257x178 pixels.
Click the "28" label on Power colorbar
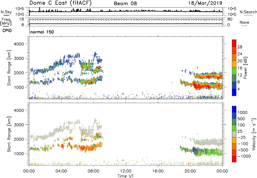(240, 47)
